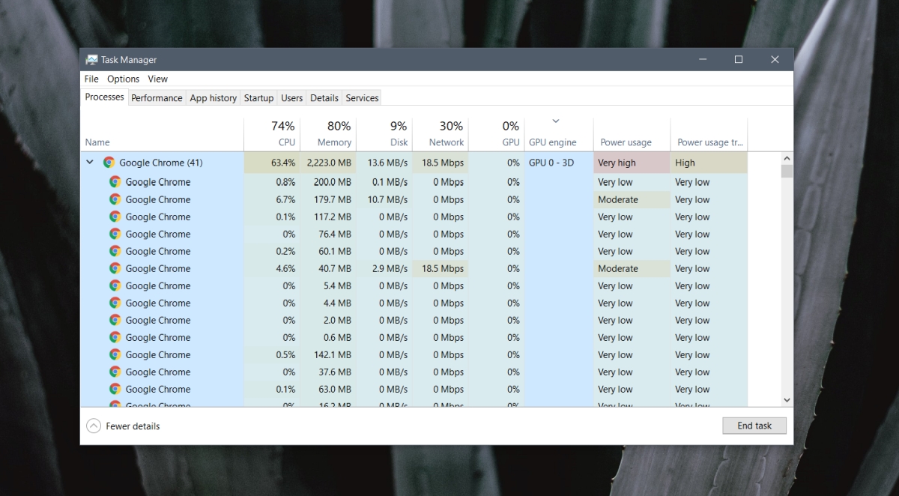
Task: Open the File menu
Action: 91,78
